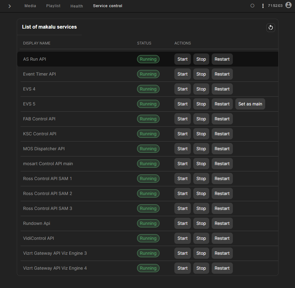Restart the EVS 4 service
Viewport: 295px width, 288px height.
point(222,89)
